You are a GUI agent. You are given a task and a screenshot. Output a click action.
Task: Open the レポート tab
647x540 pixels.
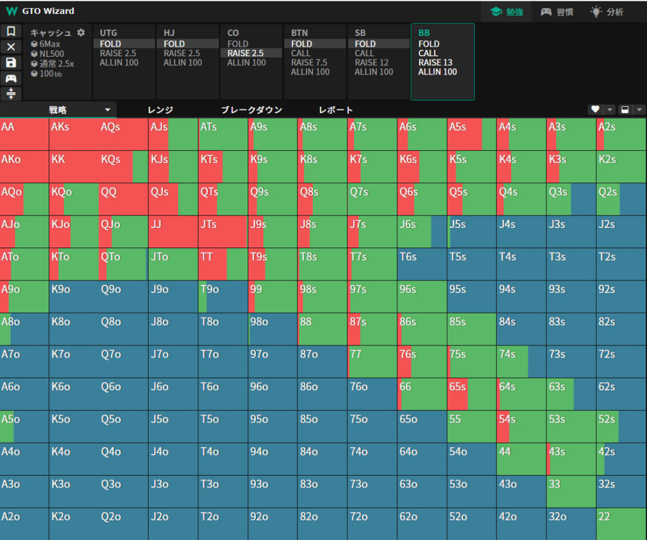coord(336,110)
